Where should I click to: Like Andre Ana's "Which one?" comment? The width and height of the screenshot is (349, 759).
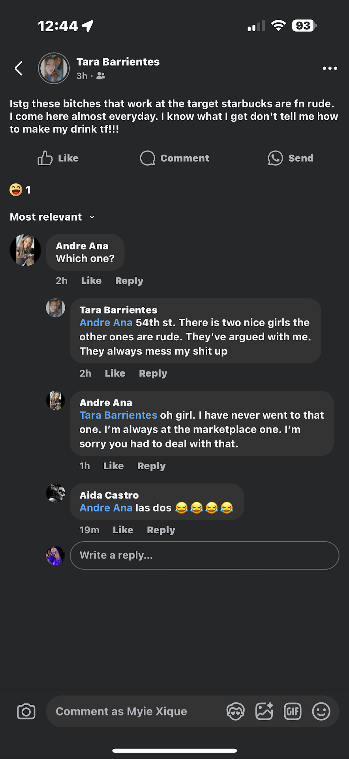[x=91, y=281]
